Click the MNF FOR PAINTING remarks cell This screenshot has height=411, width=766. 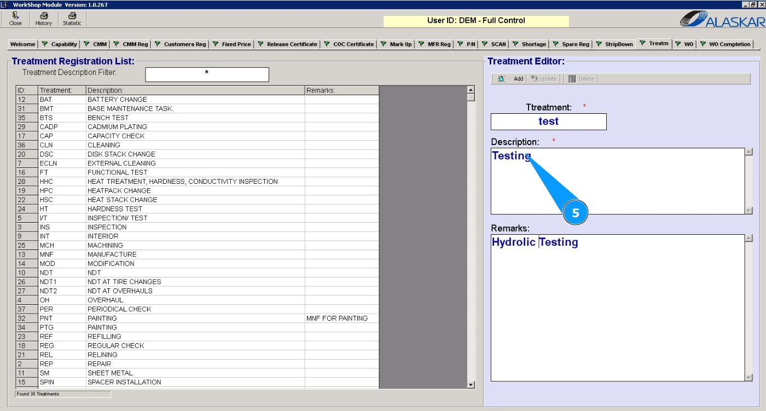click(341, 319)
